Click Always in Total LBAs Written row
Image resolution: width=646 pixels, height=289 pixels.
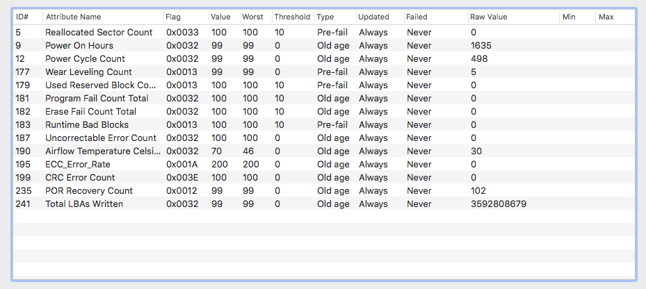click(x=373, y=204)
